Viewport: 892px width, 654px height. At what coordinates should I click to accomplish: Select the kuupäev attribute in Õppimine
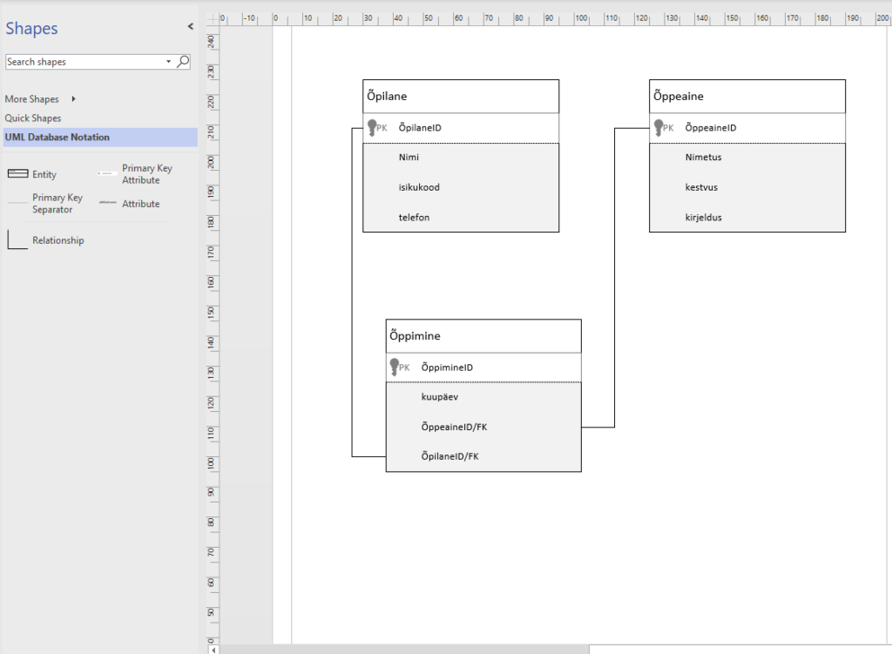click(440, 396)
